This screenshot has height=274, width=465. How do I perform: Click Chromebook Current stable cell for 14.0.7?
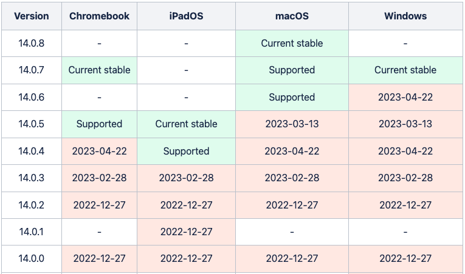click(x=99, y=70)
